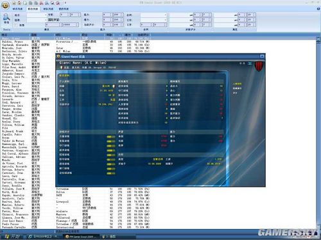The height and width of the screenshot is (240, 321).
Task: Toggle the checkbox in the filter panel
Action: (16, 25)
